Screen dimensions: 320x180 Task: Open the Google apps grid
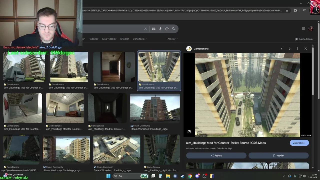tap(303, 29)
